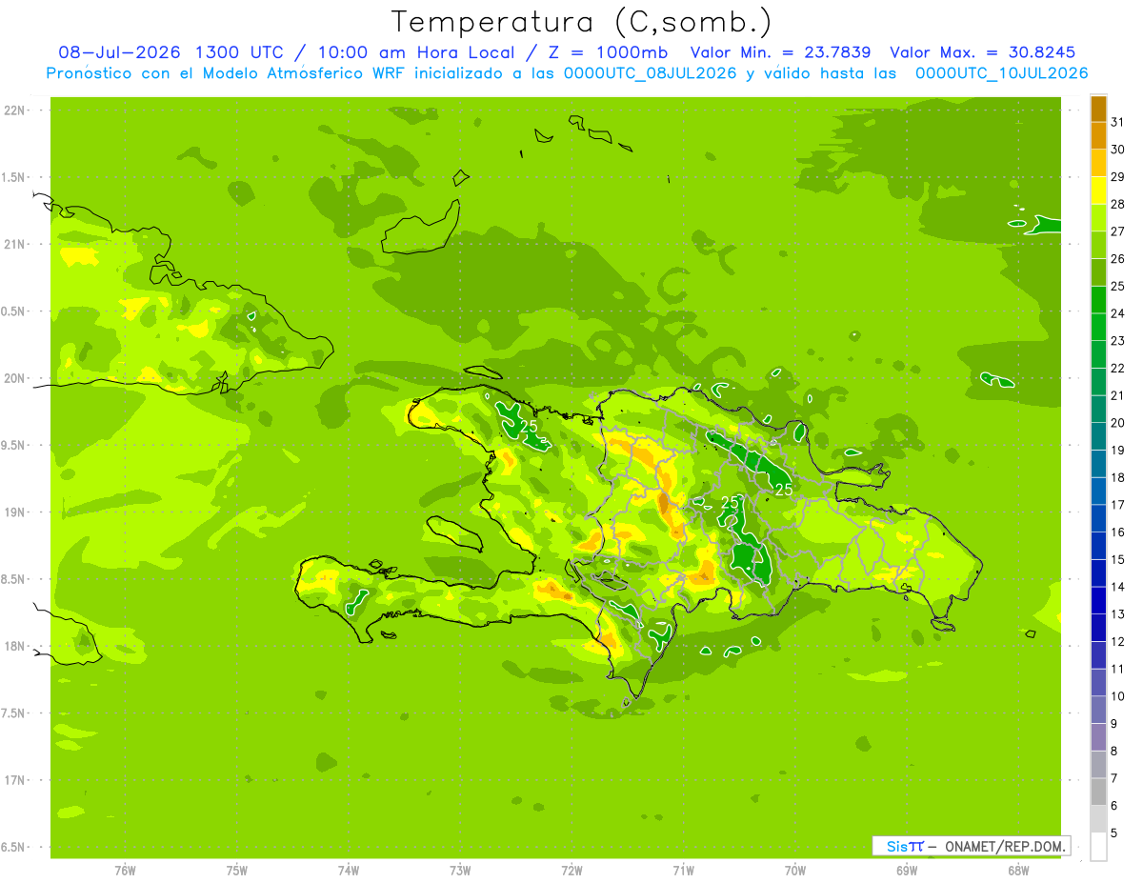Click the color scale value '24'

click(1117, 313)
